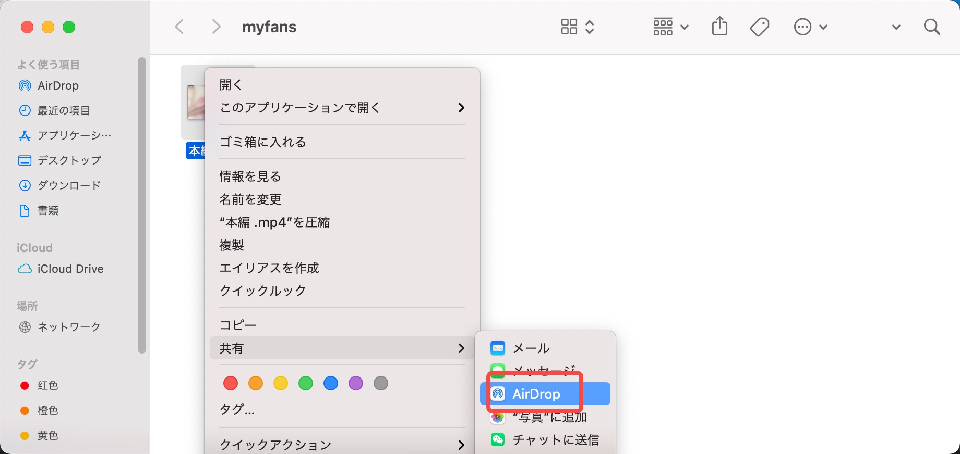This screenshot has height=454, width=960.
Task: Expand the クイックアクション submenu
Action: [x=342, y=445]
